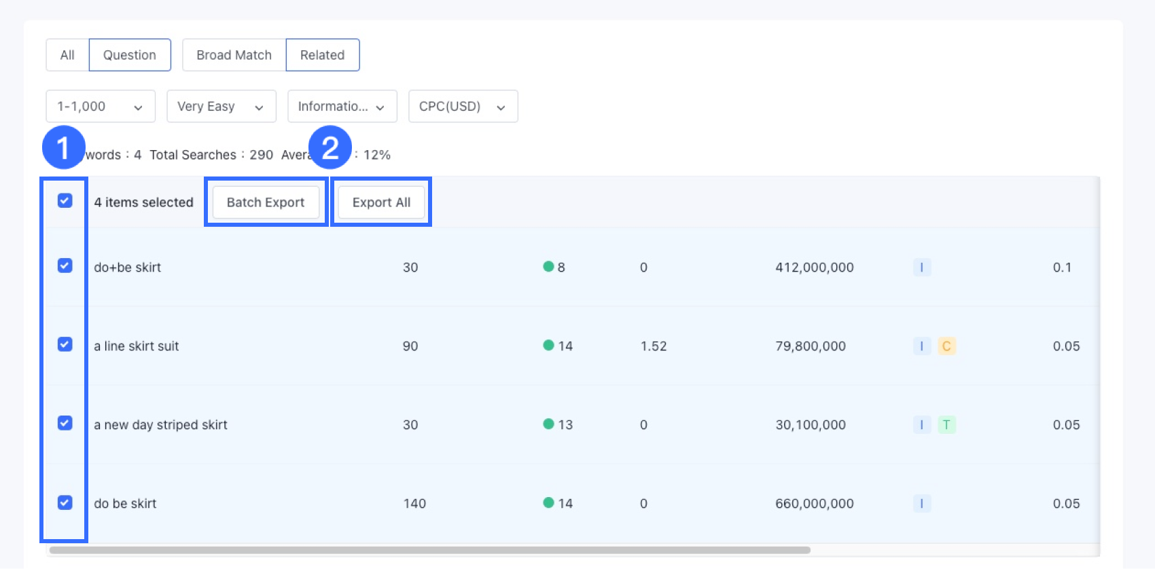Click the green T intent badge

point(946,425)
